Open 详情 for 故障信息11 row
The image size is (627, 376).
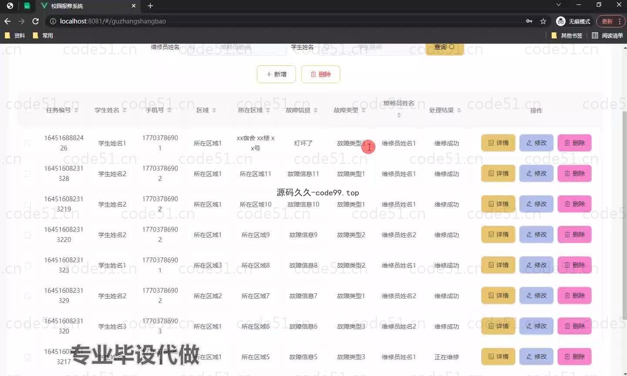(x=498, y=173)
